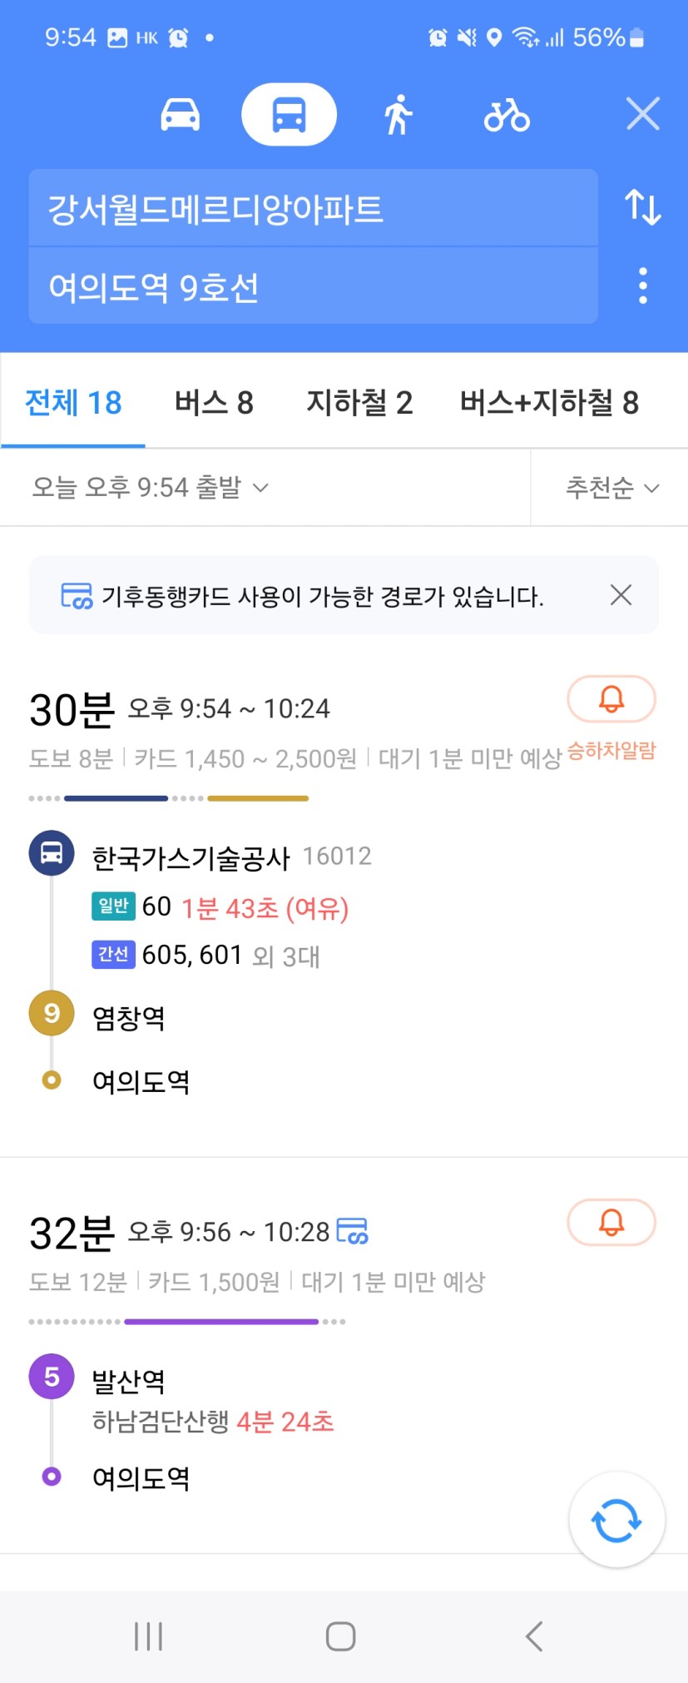Dismiss the 기후동행카드 notice banner
The height and width of the screenshot is (1683, 688).
621,595
